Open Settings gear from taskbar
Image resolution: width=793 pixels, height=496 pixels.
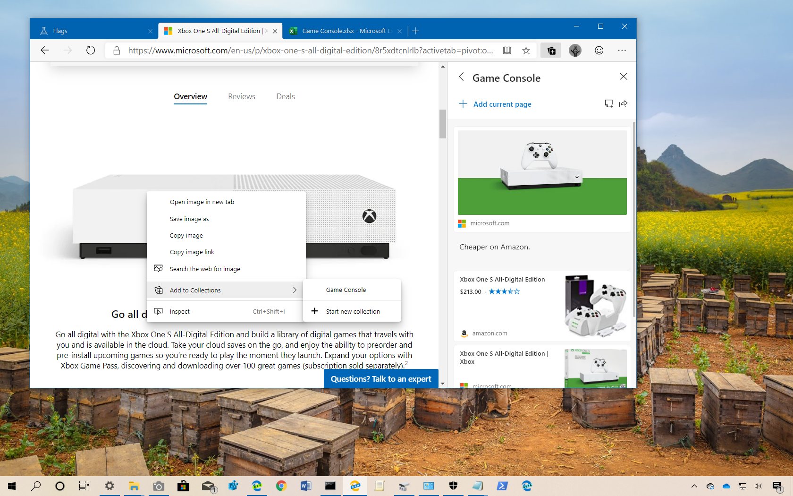110,486
